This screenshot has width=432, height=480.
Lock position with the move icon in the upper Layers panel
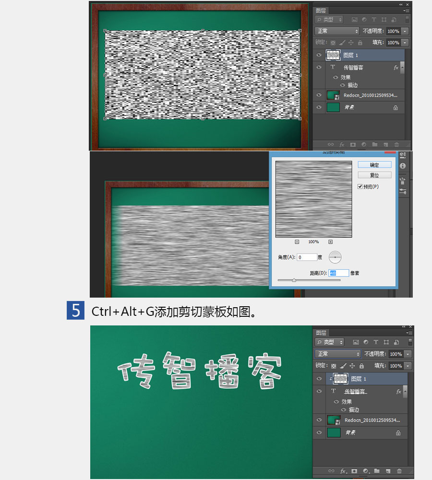pyautogui.click(x=351, y=43)
